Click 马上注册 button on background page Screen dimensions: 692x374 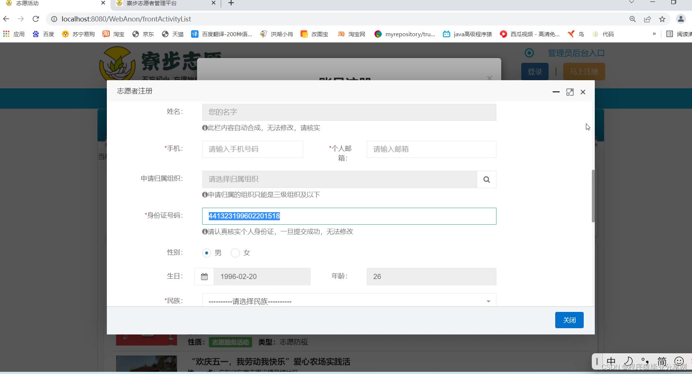click(584, 72)
